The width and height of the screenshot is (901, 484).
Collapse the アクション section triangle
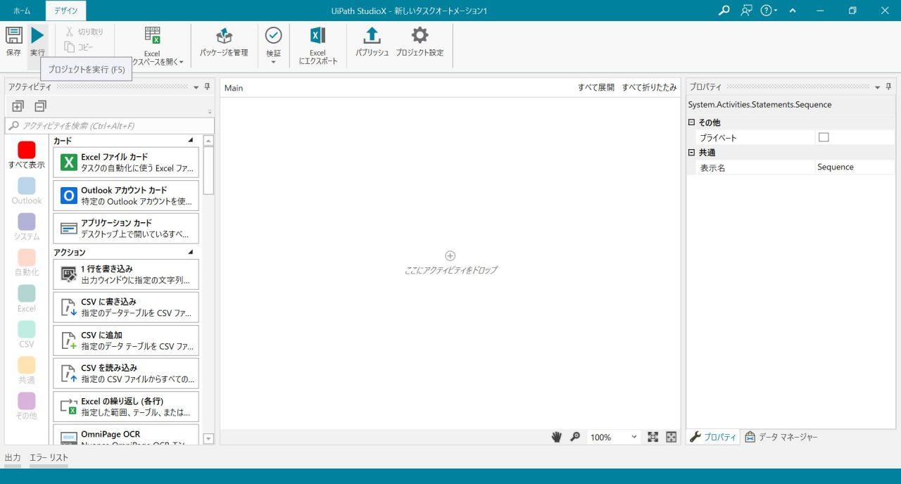(x=191, y=252)
